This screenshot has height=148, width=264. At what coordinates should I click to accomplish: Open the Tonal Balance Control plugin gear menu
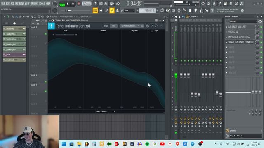pyautogui.click(x=52, y=20)
